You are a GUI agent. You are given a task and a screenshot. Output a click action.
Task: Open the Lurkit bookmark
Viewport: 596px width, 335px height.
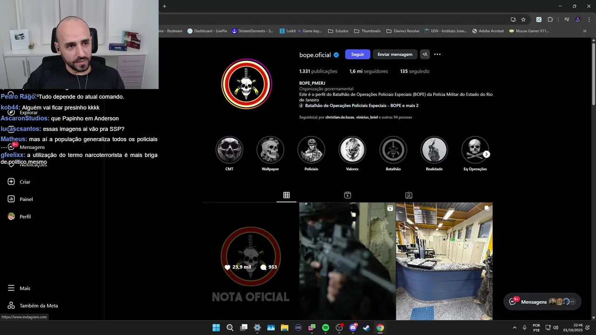[288, 31]
